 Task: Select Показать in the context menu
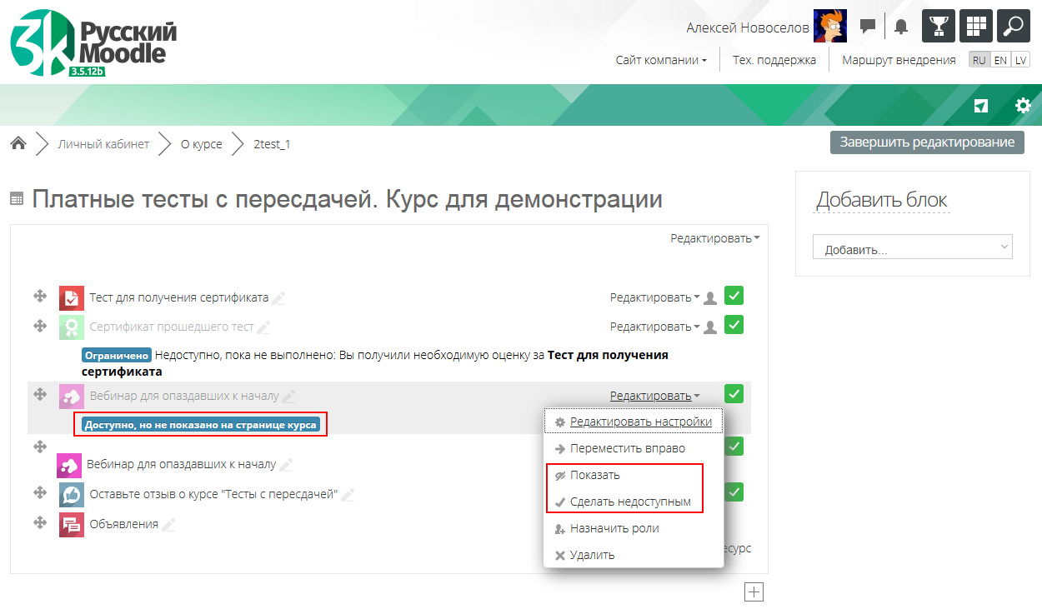(594, 475)
